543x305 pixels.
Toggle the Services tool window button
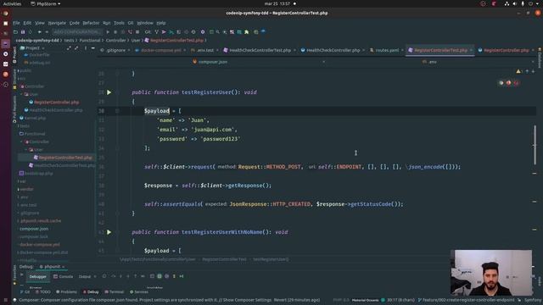[139, 291]
